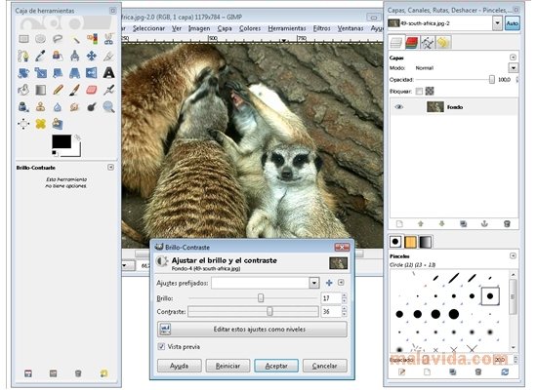Open the presets menu button in dialog

click(341, 283)
